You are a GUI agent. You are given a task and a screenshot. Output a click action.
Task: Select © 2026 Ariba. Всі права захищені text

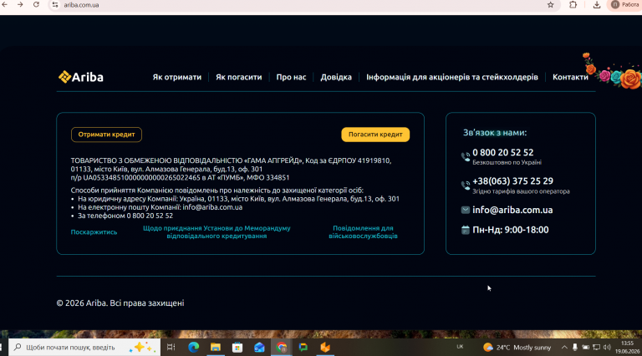pos(120,303)
